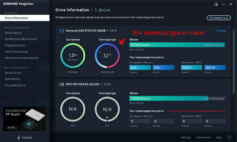The width and height of the screenshot is (237, 142).
Task: Open Performance Optimization
Action: coord(22,58)
